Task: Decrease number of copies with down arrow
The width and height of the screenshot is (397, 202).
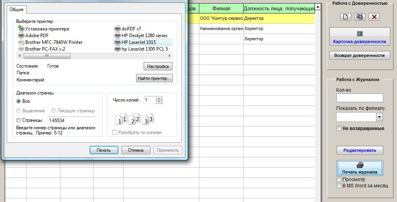Action: (x=159, y=102)
